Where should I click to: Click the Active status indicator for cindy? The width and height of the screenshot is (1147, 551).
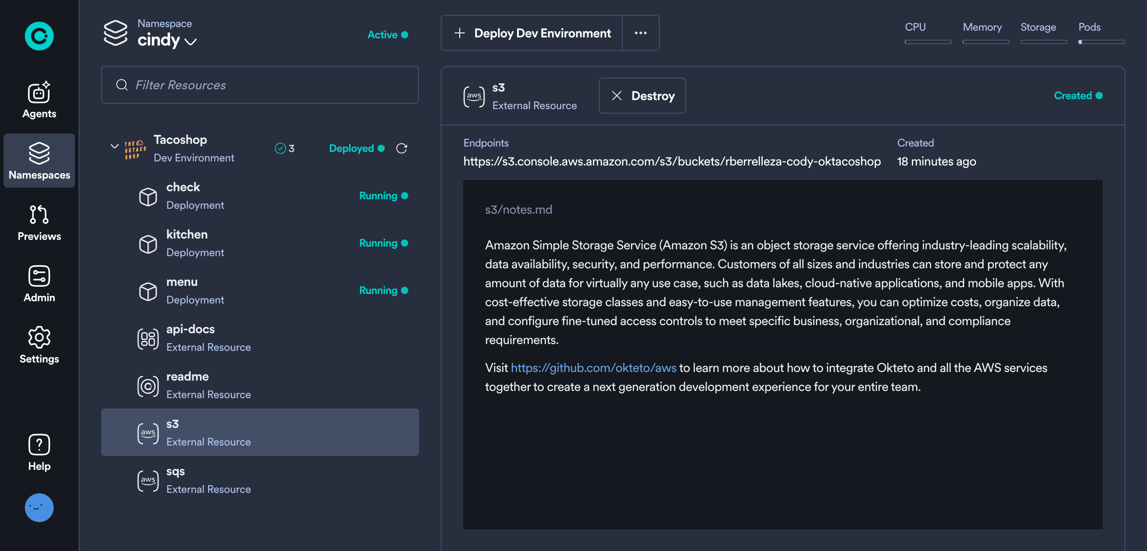tap(387, 34)
